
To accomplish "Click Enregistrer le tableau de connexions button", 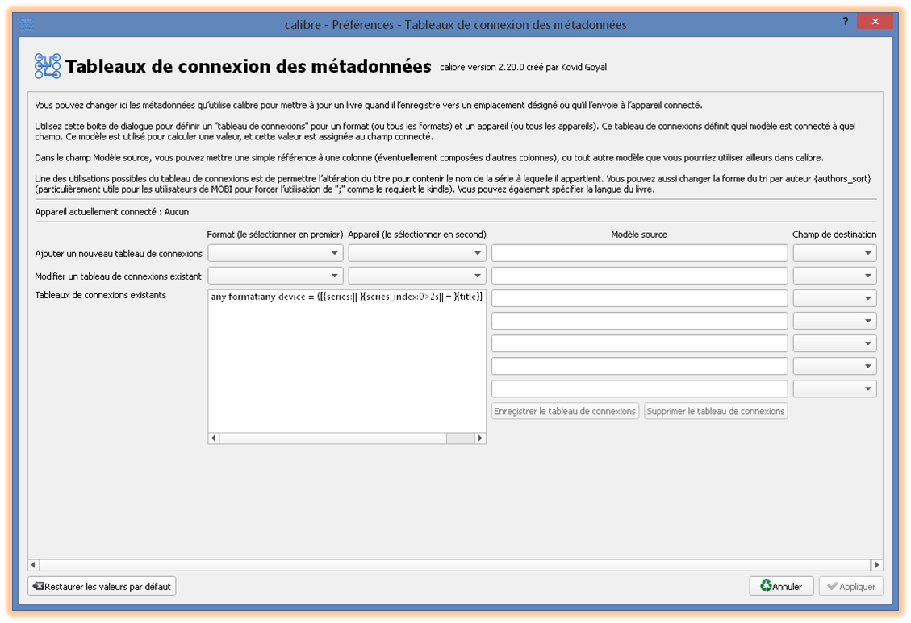I will 565,411.
